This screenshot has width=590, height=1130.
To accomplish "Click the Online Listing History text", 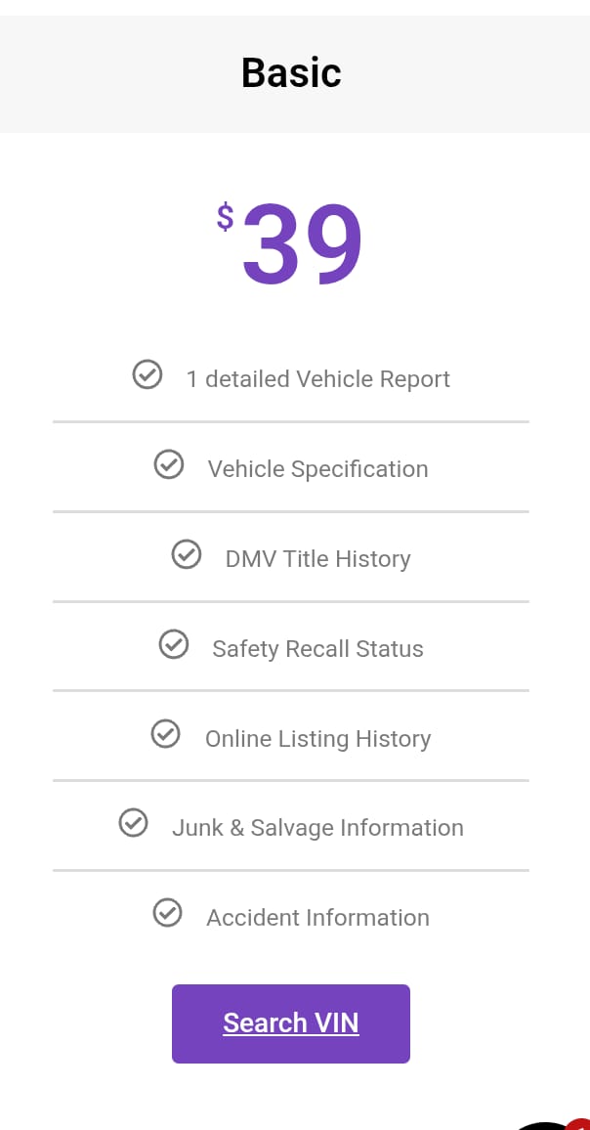I will (x=317, y=739).
